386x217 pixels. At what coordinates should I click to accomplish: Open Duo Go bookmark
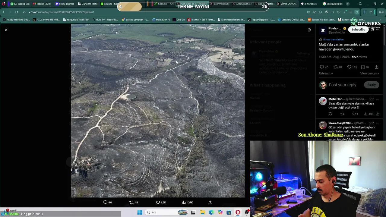tap(179, 20)
